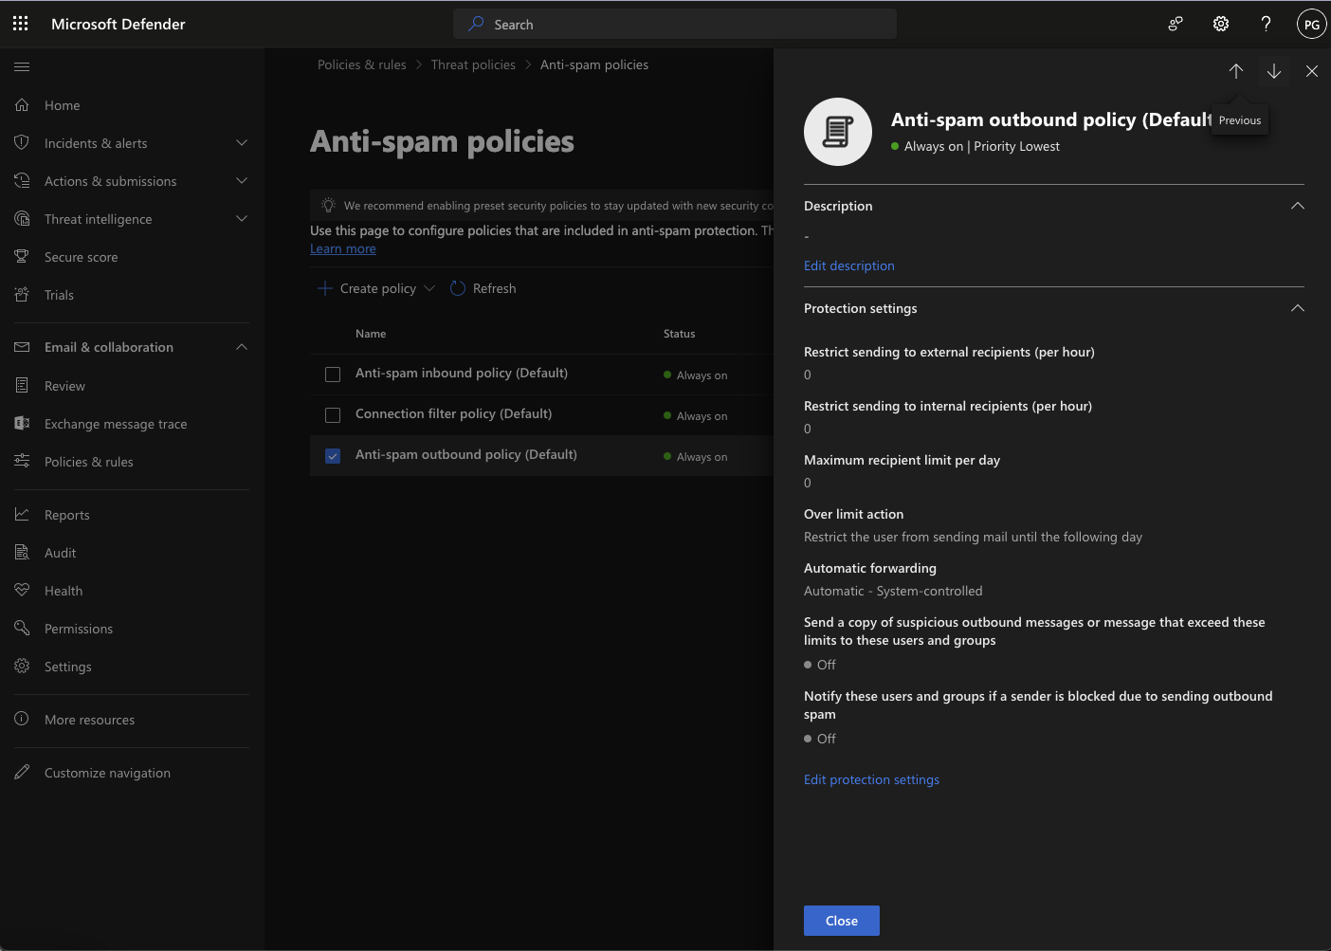Click the Health heart icon
Image resolution: width=1331 pixels, height=951 pixels.
point(22,591)
